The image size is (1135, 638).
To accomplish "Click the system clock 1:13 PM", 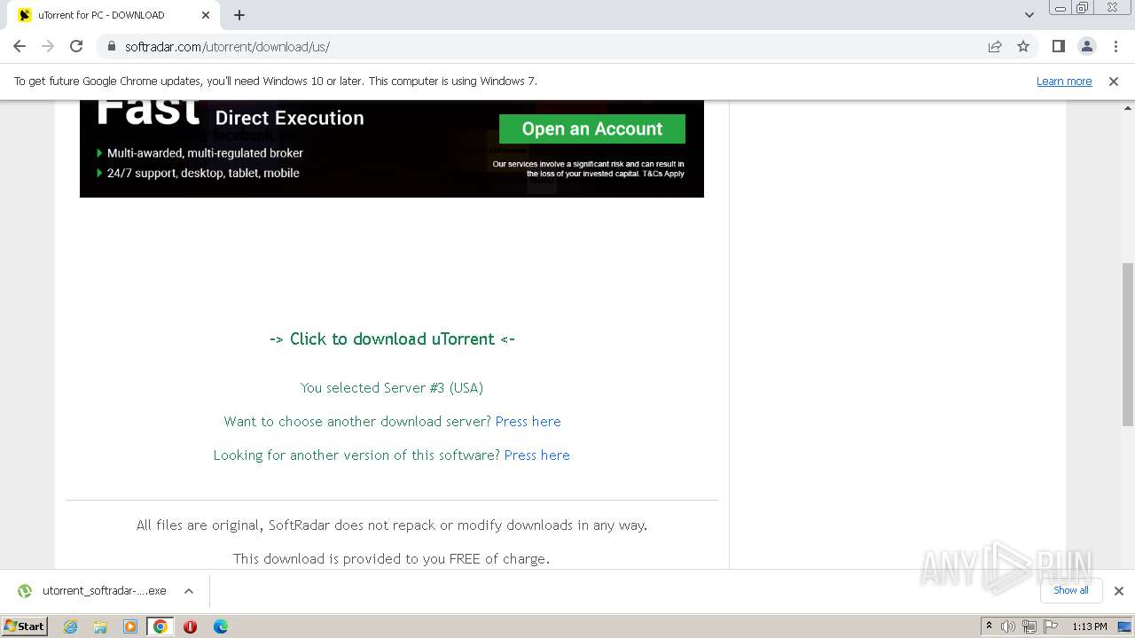I will click(x=1090, y=626).
